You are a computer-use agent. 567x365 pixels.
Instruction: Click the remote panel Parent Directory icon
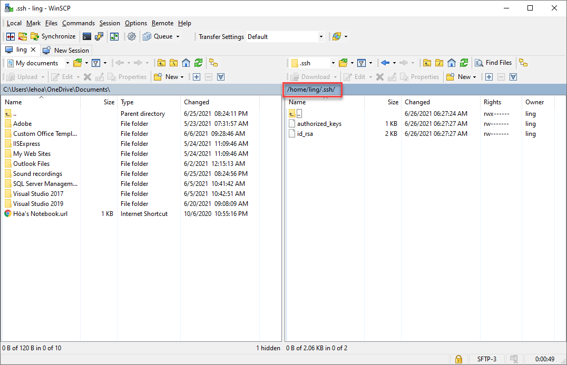click(x=427, y=63)
